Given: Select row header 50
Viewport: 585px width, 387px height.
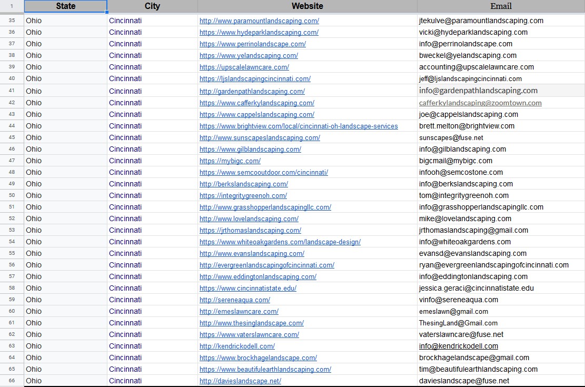Looking at the screenshot, I should [x=12, y=195].
